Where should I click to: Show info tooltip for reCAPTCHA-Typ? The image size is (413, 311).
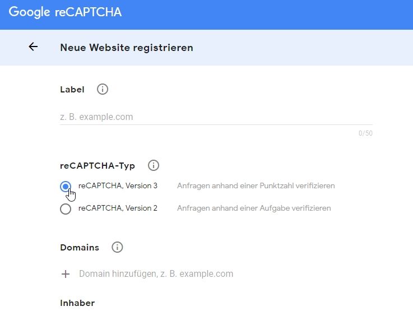point(154,165)
